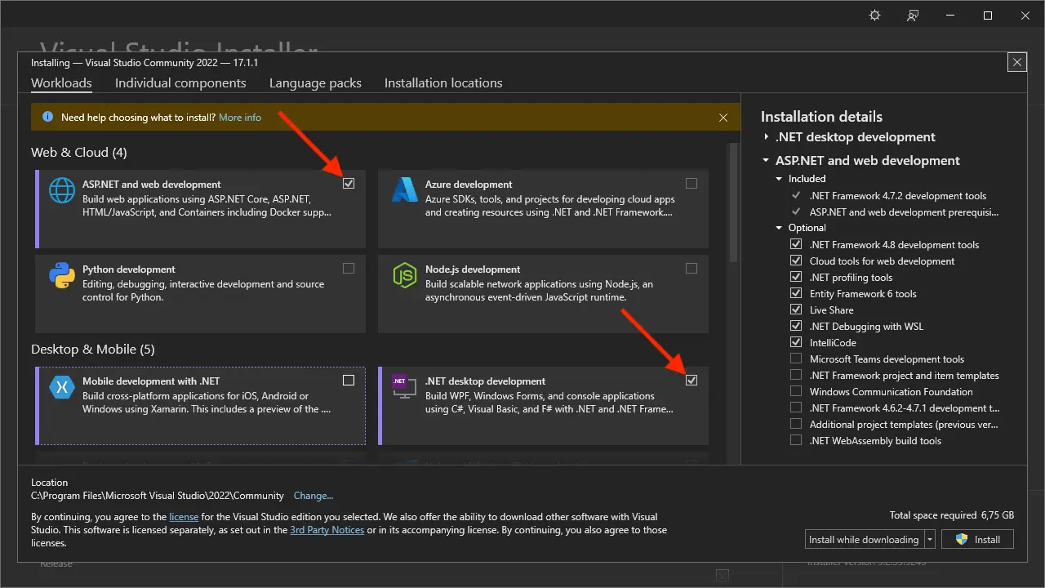Uncheck .NET profiling tools option
The height and width of the screenshot is (588, 1045).
click(x=796, y=278)
